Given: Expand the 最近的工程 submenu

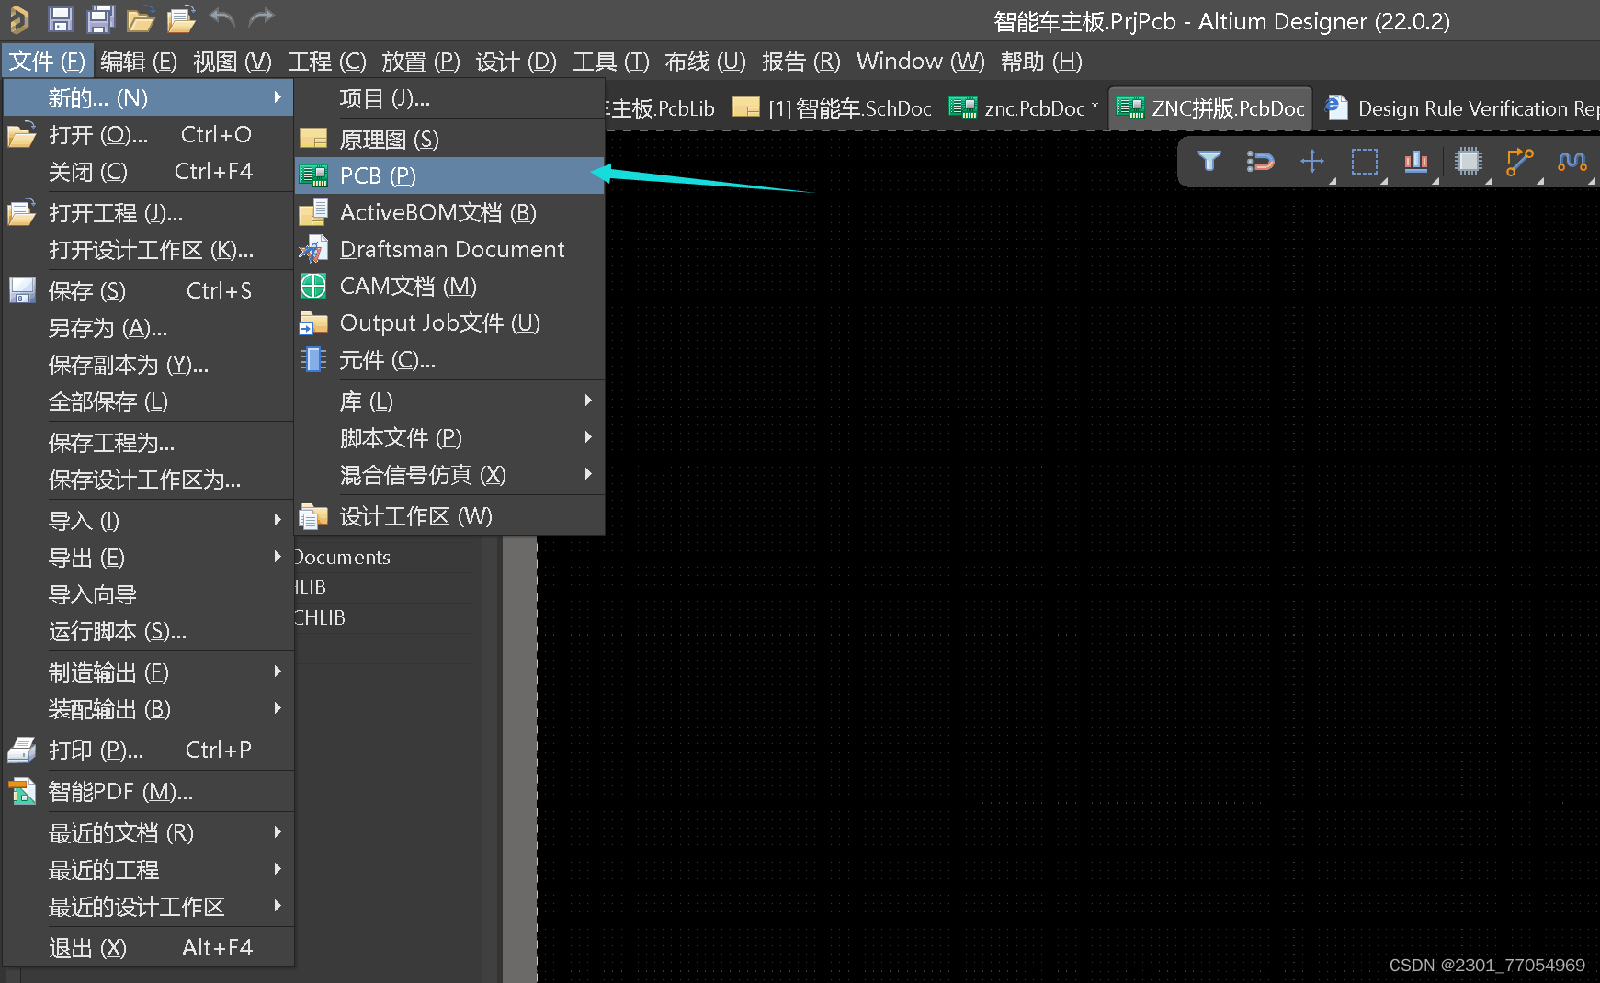Looking at the screenshot, I should tap(149, 870).
